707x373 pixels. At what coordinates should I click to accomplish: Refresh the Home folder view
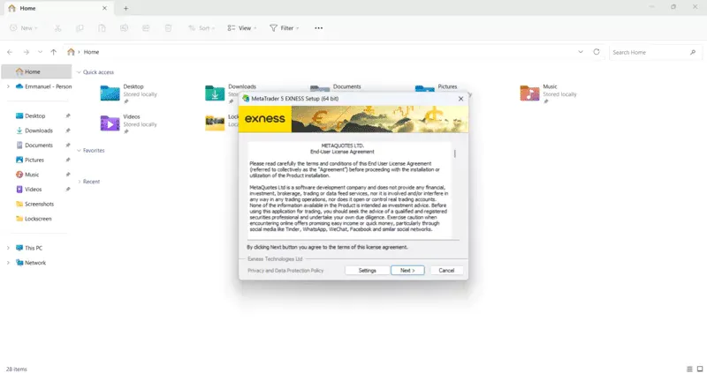point(597,52)
